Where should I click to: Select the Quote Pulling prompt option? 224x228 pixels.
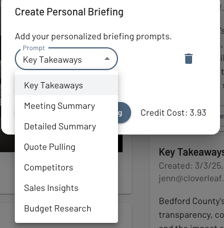tap(66, 147)
